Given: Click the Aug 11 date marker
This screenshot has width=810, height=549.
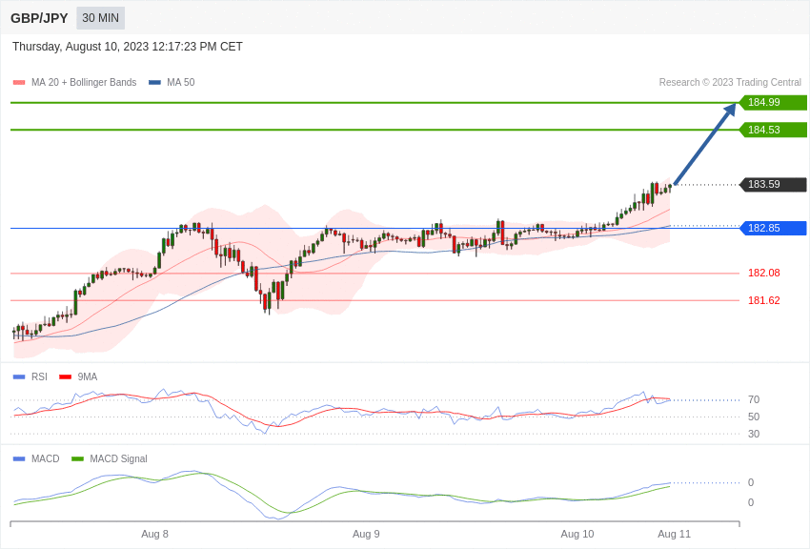Looking at the screenshot, I should [x=674, y=534].
